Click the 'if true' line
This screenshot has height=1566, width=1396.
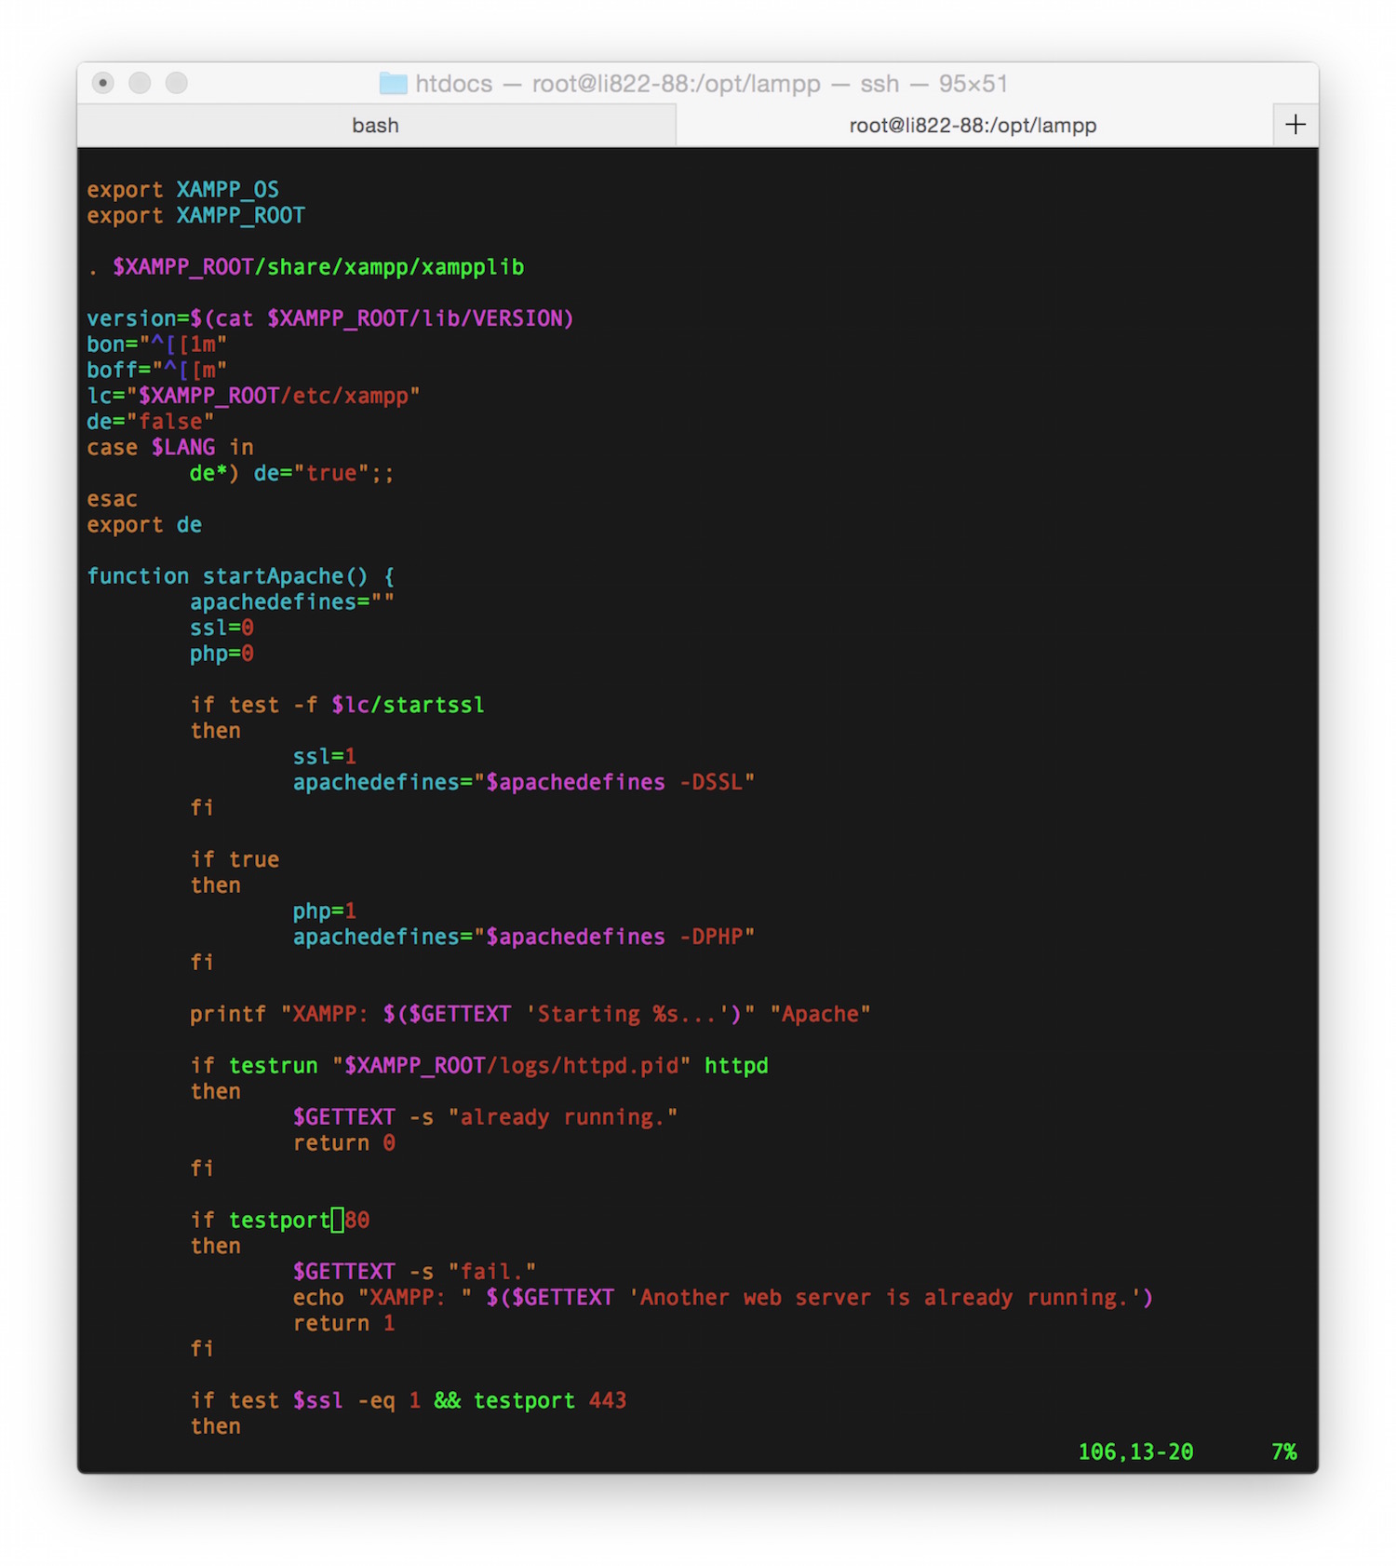[235, 860]
